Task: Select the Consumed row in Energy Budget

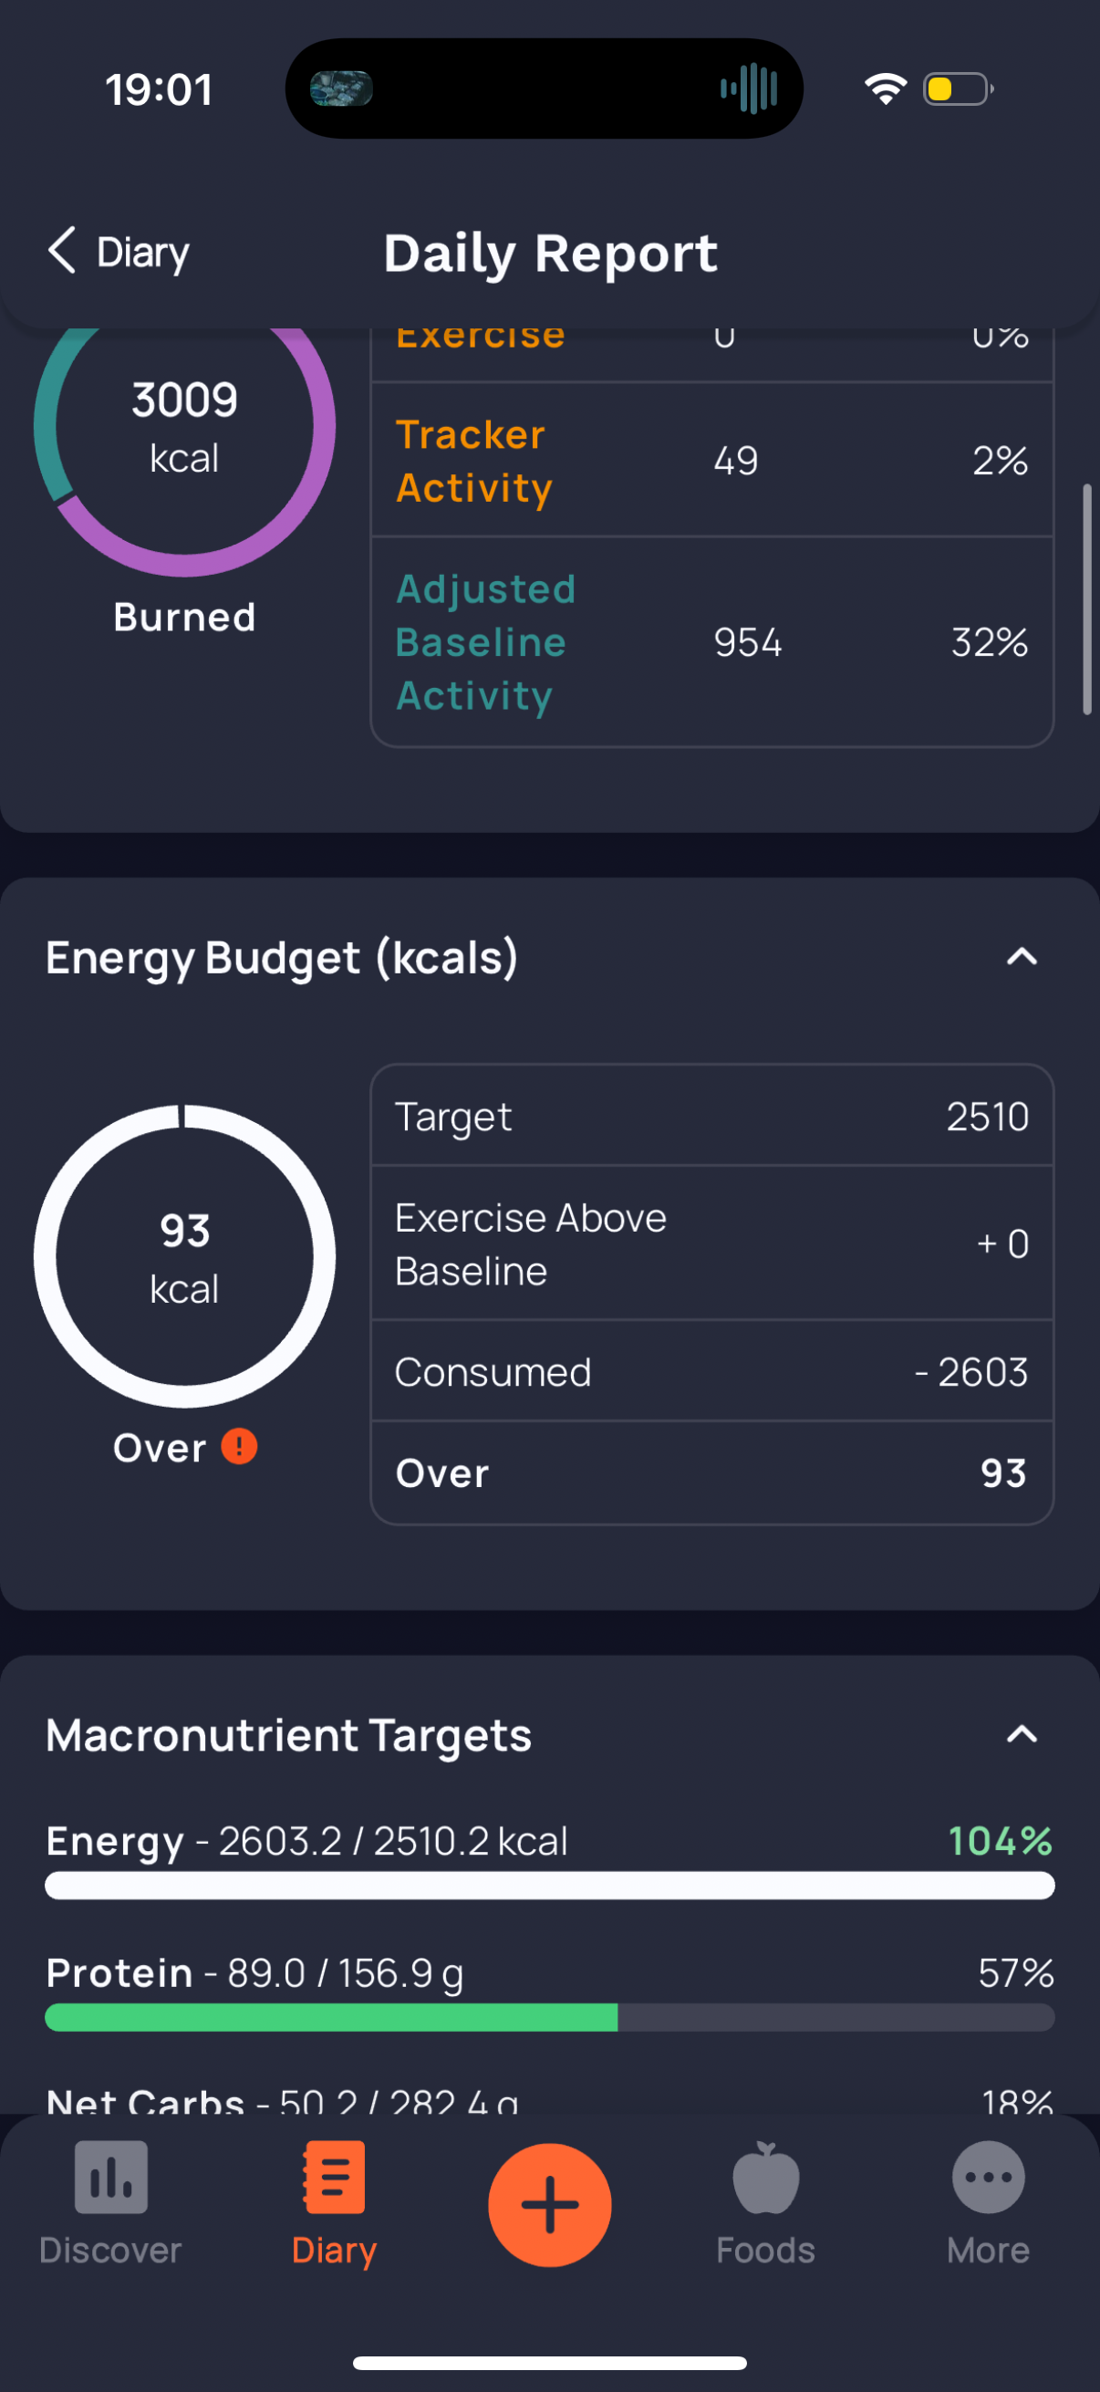Action: pyautogui.click(x=712, y=1370)
